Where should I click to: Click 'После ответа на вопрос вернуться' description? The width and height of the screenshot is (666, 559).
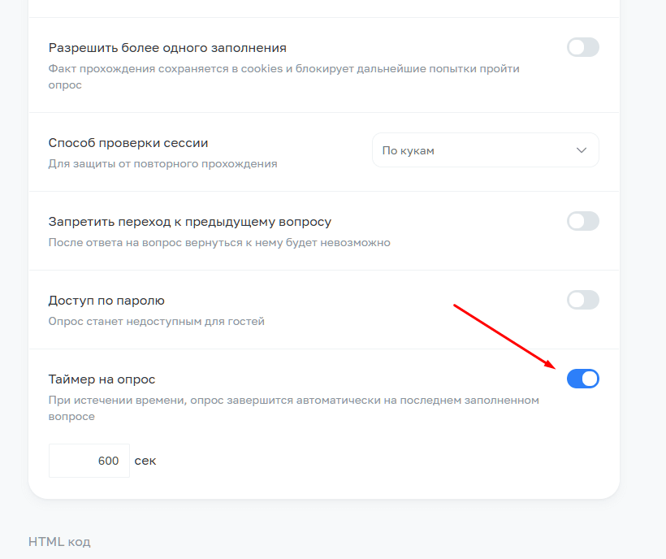tap(219, 243)
